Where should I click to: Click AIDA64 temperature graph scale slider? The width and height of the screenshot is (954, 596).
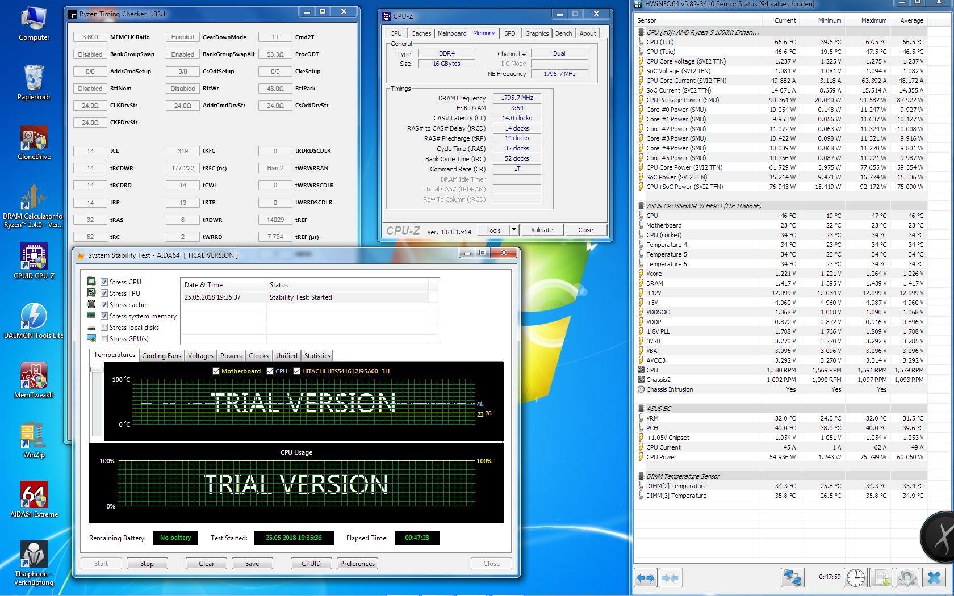(x=97, y=370)
